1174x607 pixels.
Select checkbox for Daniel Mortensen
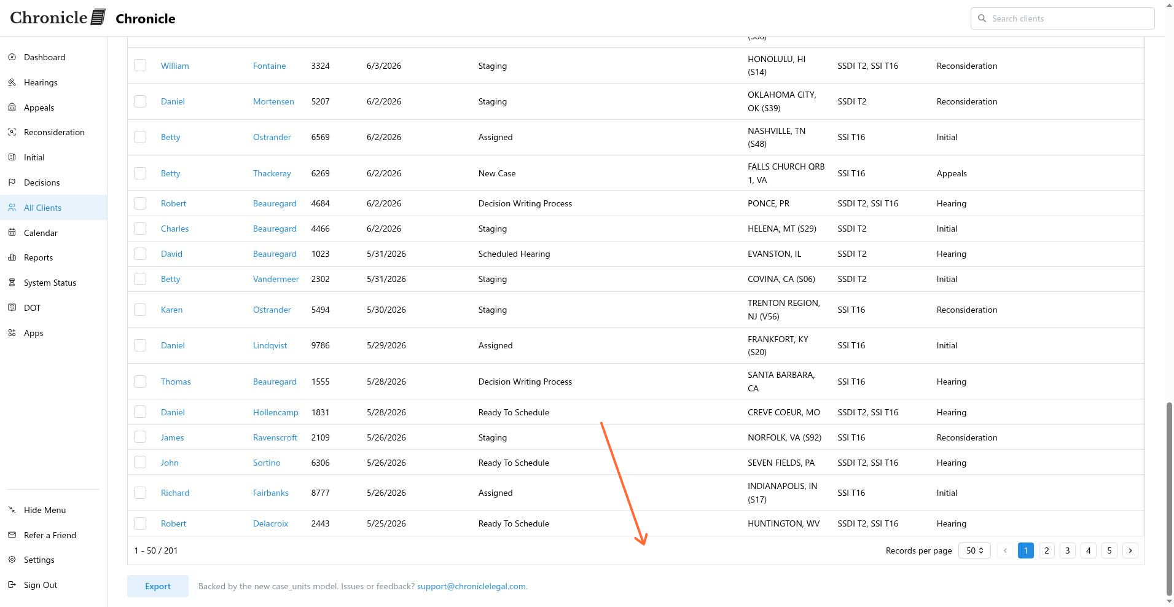tap(140, 101)
